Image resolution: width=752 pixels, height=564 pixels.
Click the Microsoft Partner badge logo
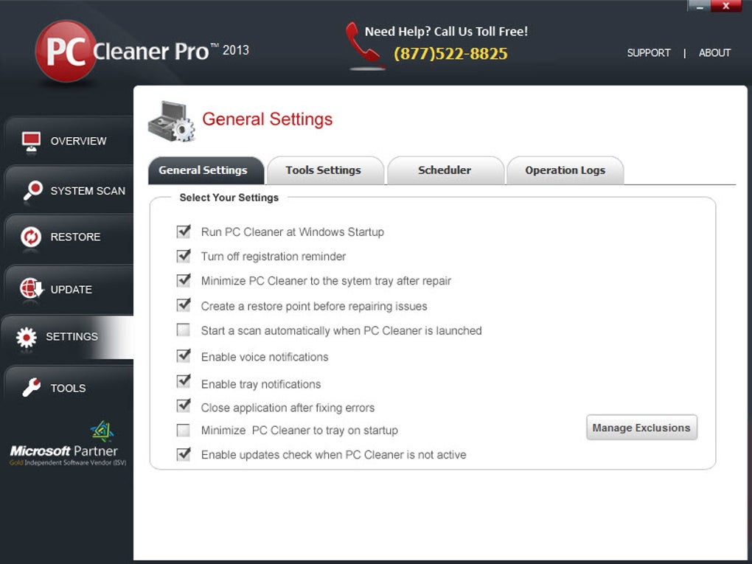click(x=102, y=431)
